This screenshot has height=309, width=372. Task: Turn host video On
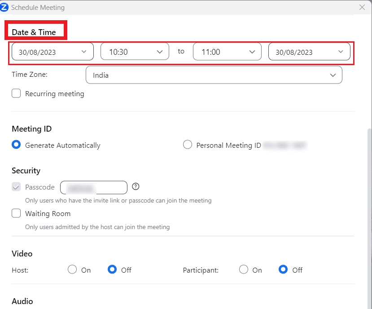(x=72, y=269)
